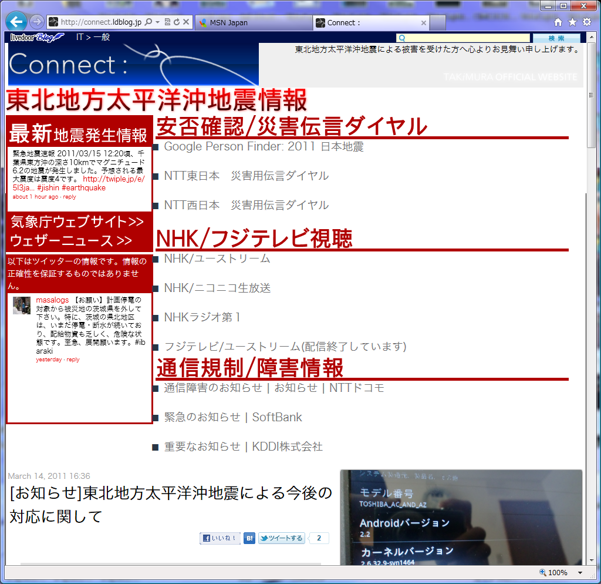Viewport: 601px width, 584px height.
Task: Open the #earthquake hashtag link
Action: click(x=83, y=187)
